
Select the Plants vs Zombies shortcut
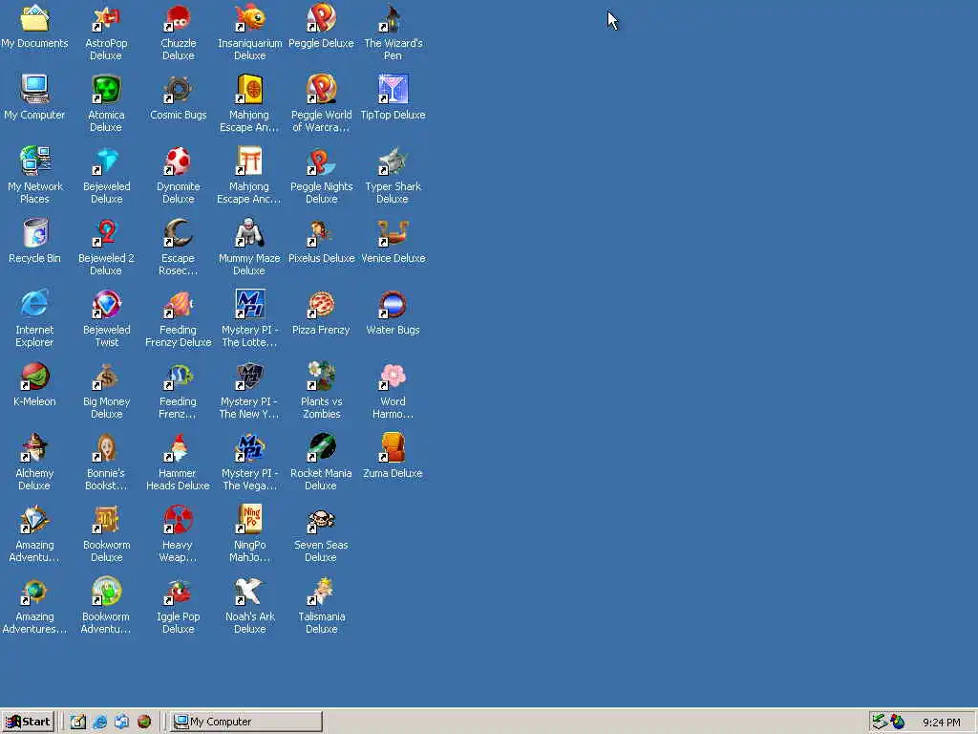[x=321, y=391]
